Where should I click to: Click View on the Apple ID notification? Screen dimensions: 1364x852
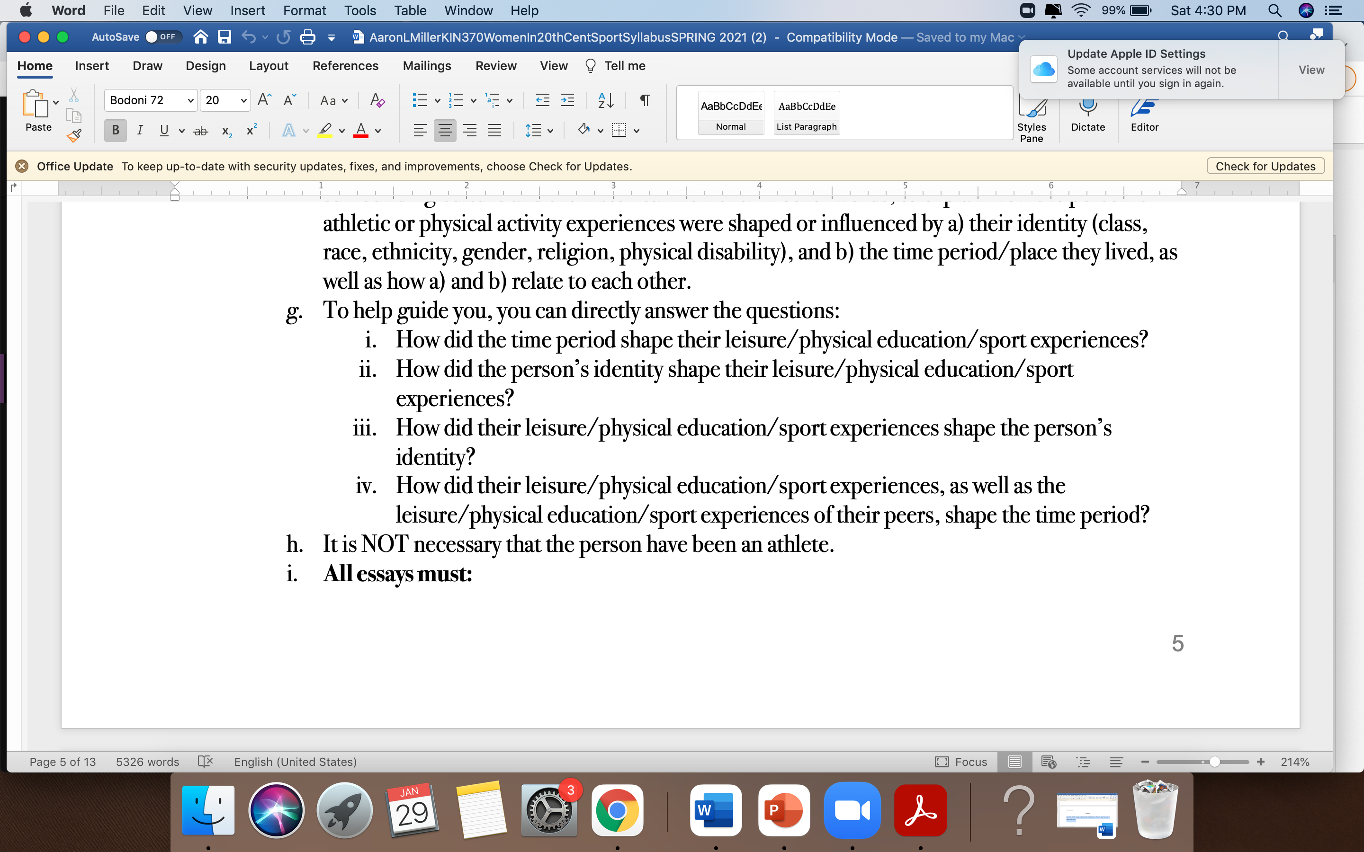[1311, 69]
